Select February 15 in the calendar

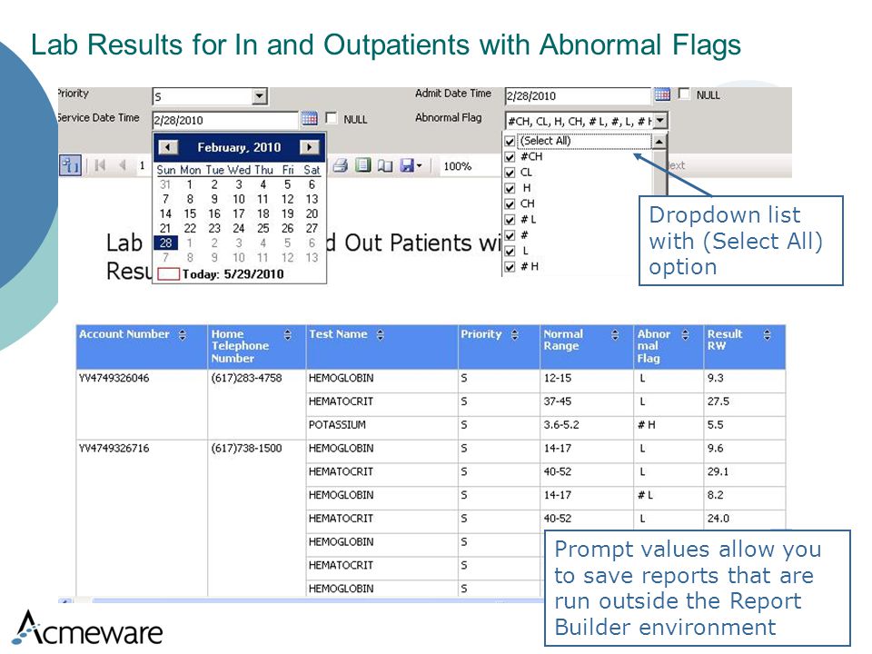[x=190, y=213]
